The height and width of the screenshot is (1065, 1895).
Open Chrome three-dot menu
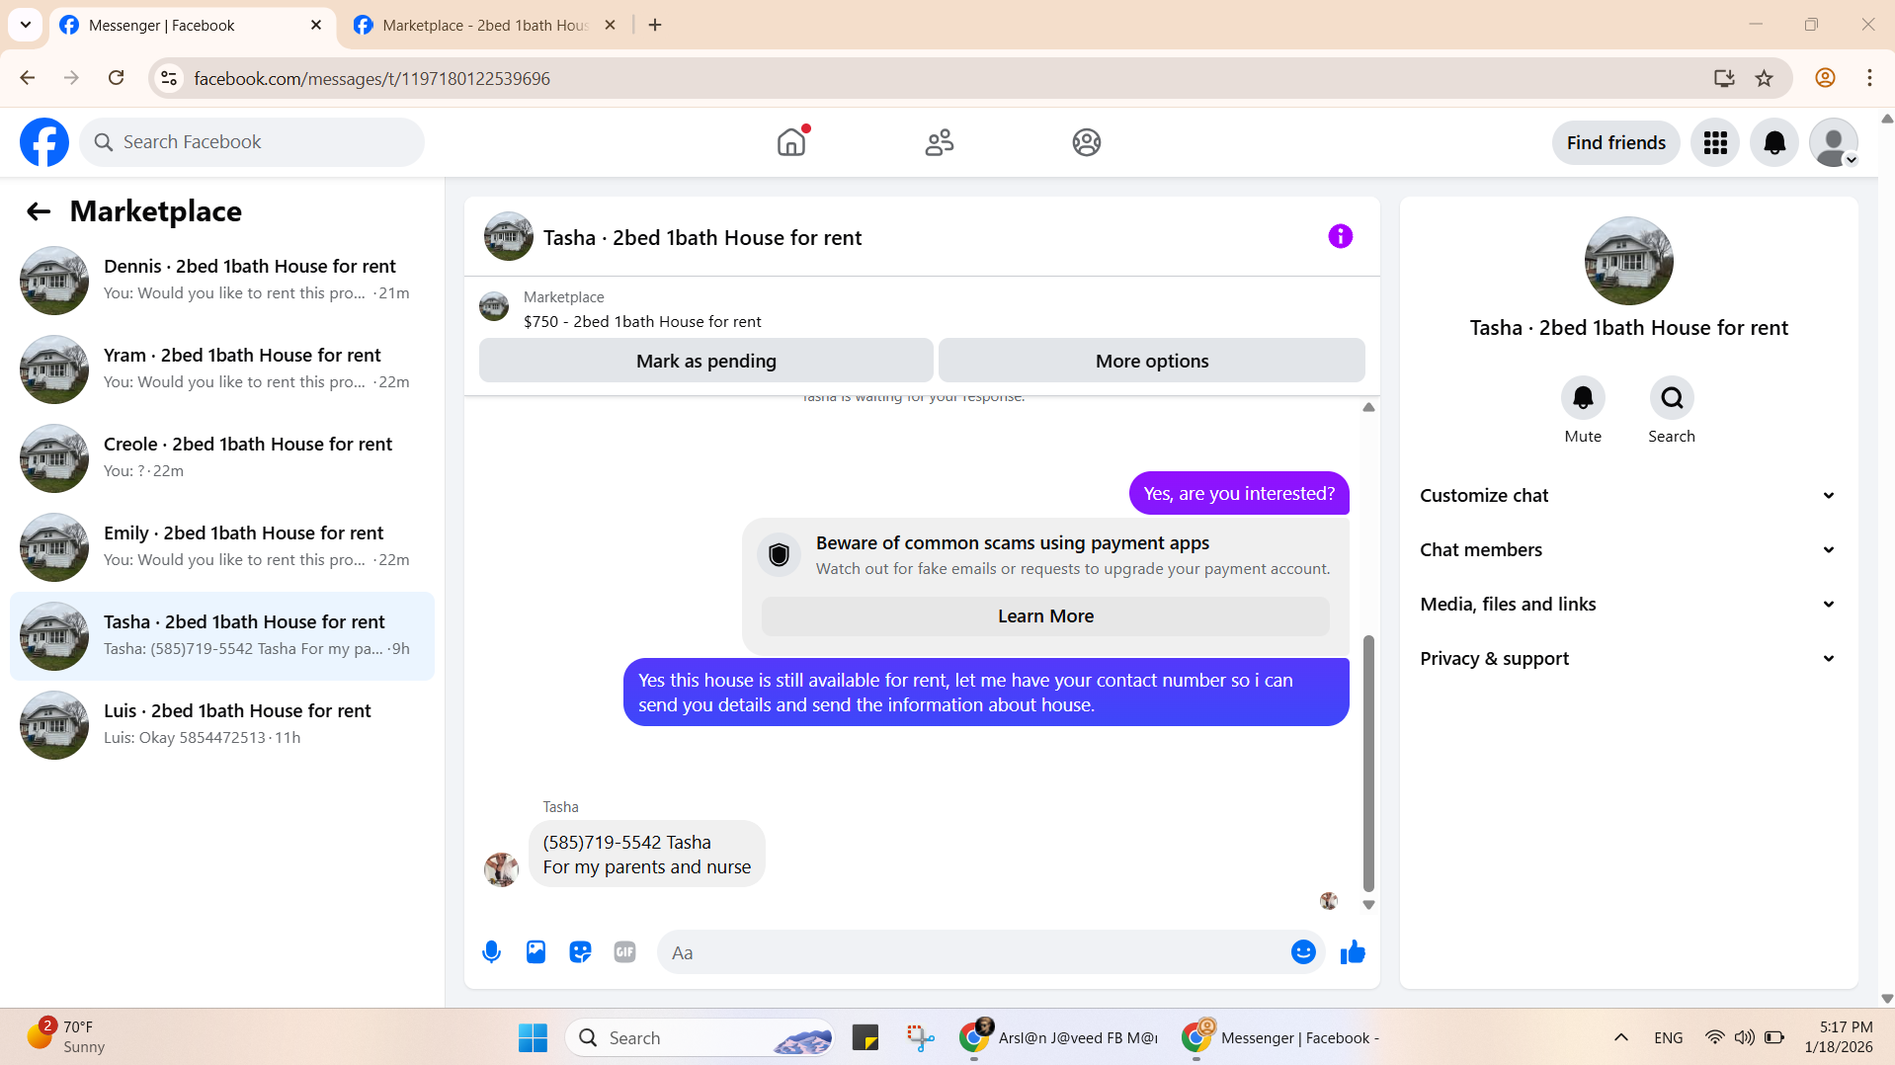click(x=1869, y=78)
